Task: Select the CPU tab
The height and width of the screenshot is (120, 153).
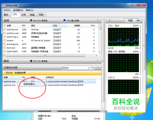Action: [x=16, y=14]
